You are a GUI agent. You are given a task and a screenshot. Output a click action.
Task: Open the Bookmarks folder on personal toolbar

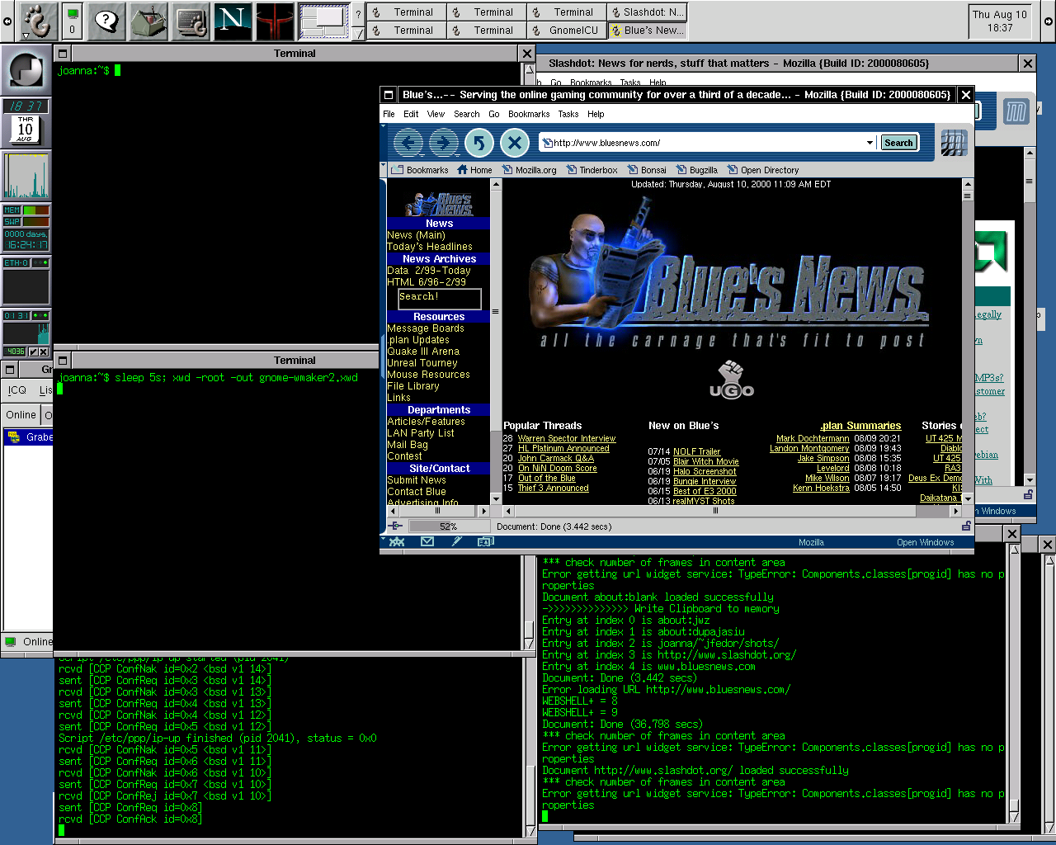(420, 170)
